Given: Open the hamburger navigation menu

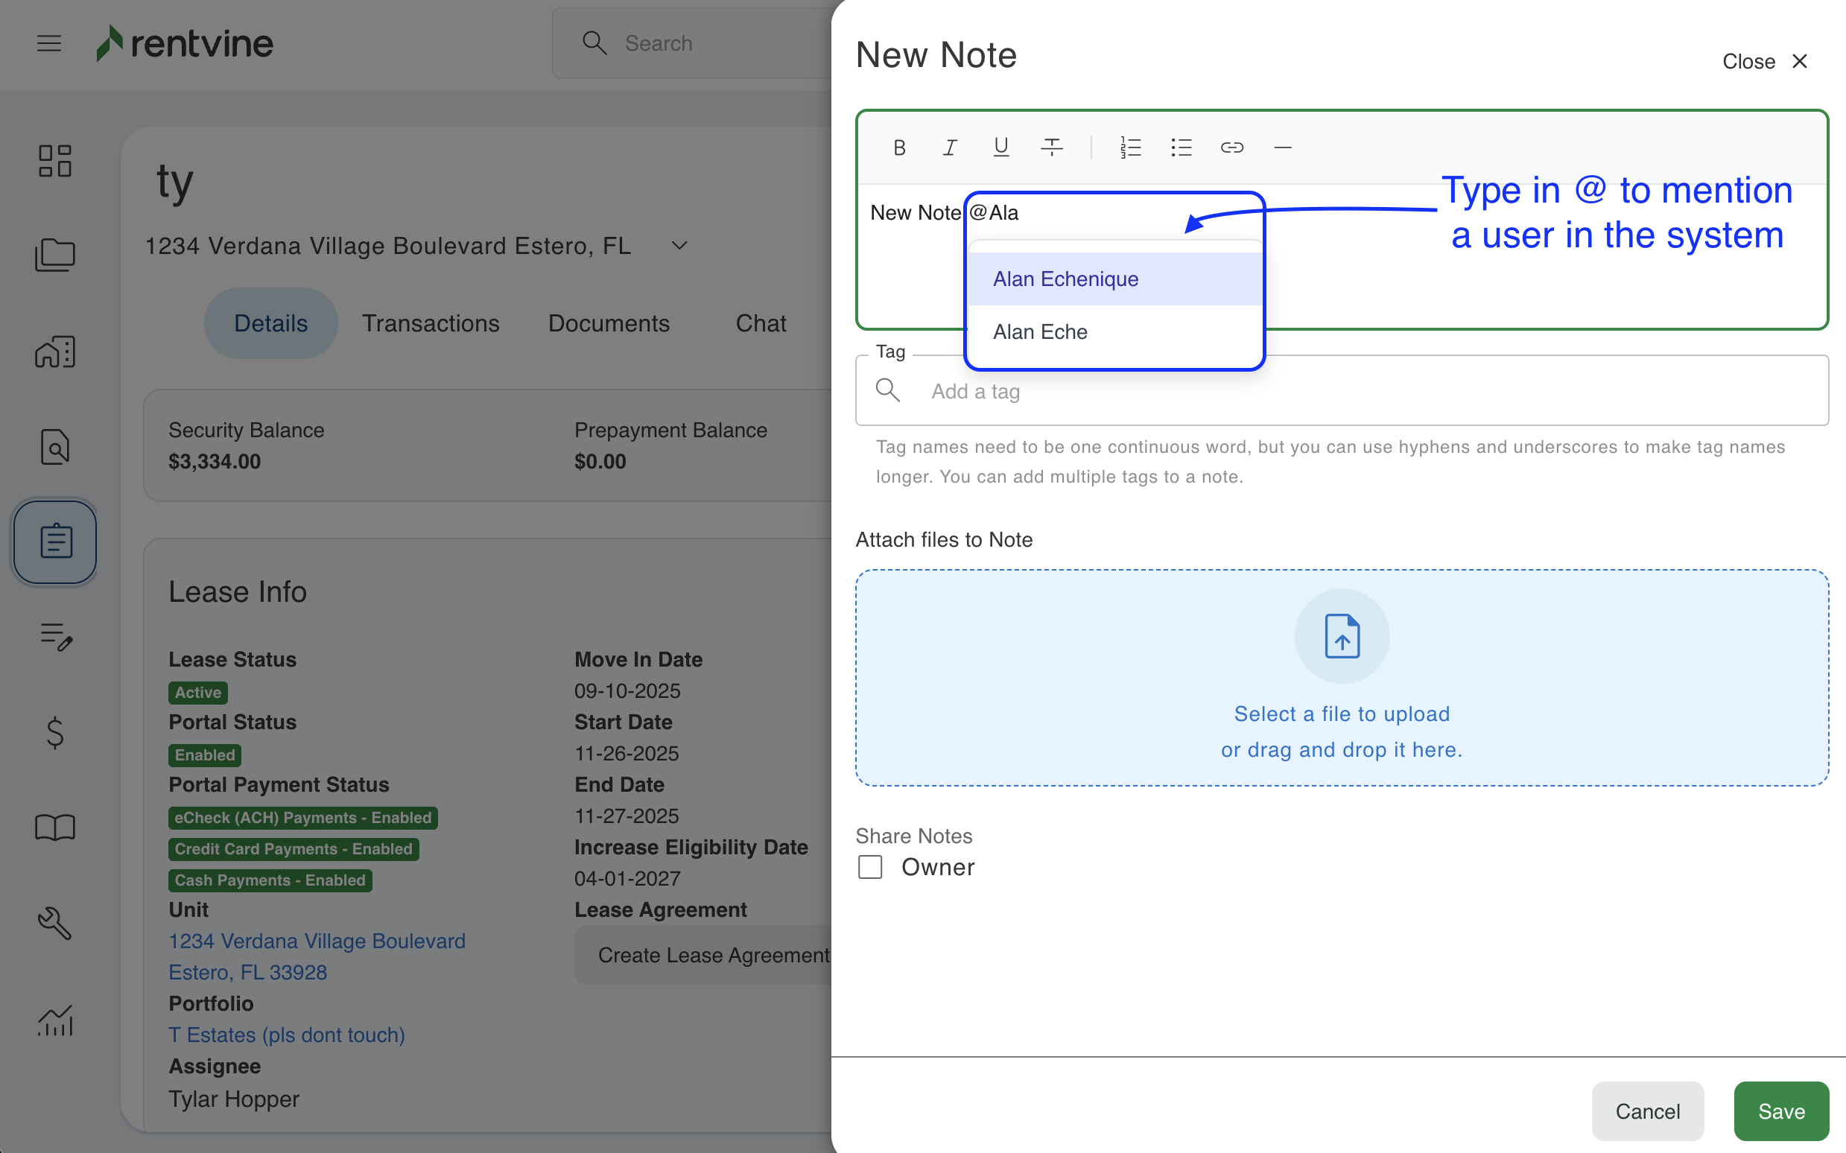Looking at the screenshot, I should (x=49, y=43).
